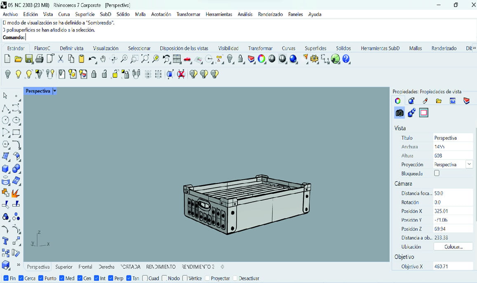Viewport: 477px width, 283px height.
Task: Select the arrow pointer tool in the left sidebar
Action: [x=5, y=96]
